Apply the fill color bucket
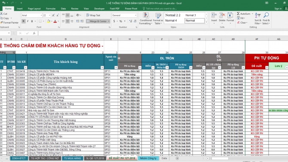288x162 pixels. pos(49,21)
